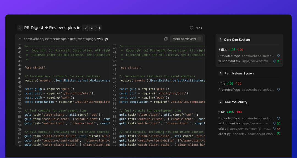Open lightbulb for wikicontent.tsx in Core Cog System
Screen dimensions: 297x158
[274, 61]
